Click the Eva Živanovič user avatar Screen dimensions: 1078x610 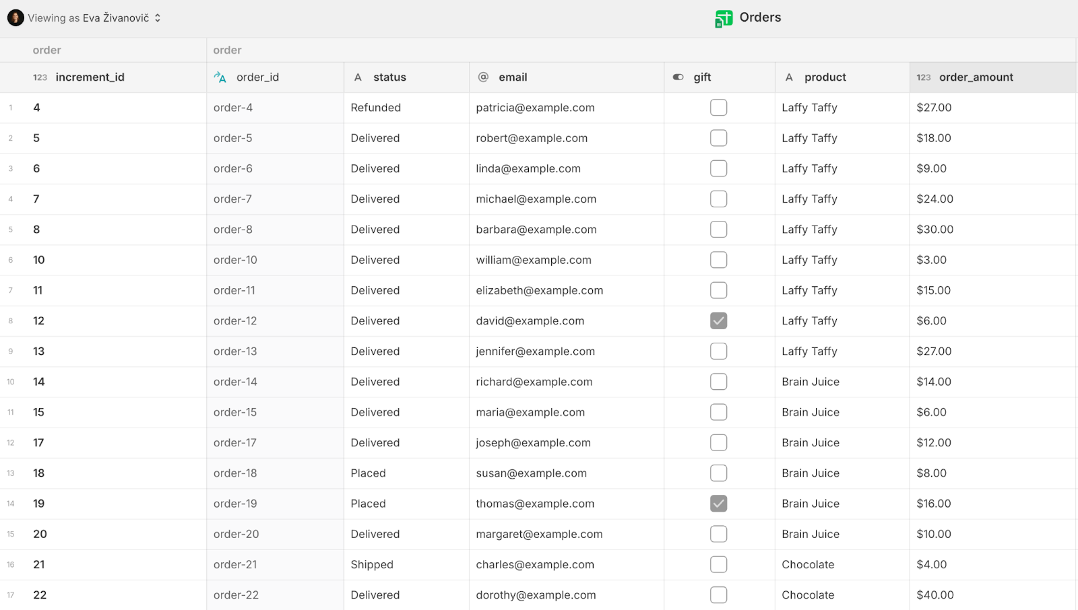(15, 18)
